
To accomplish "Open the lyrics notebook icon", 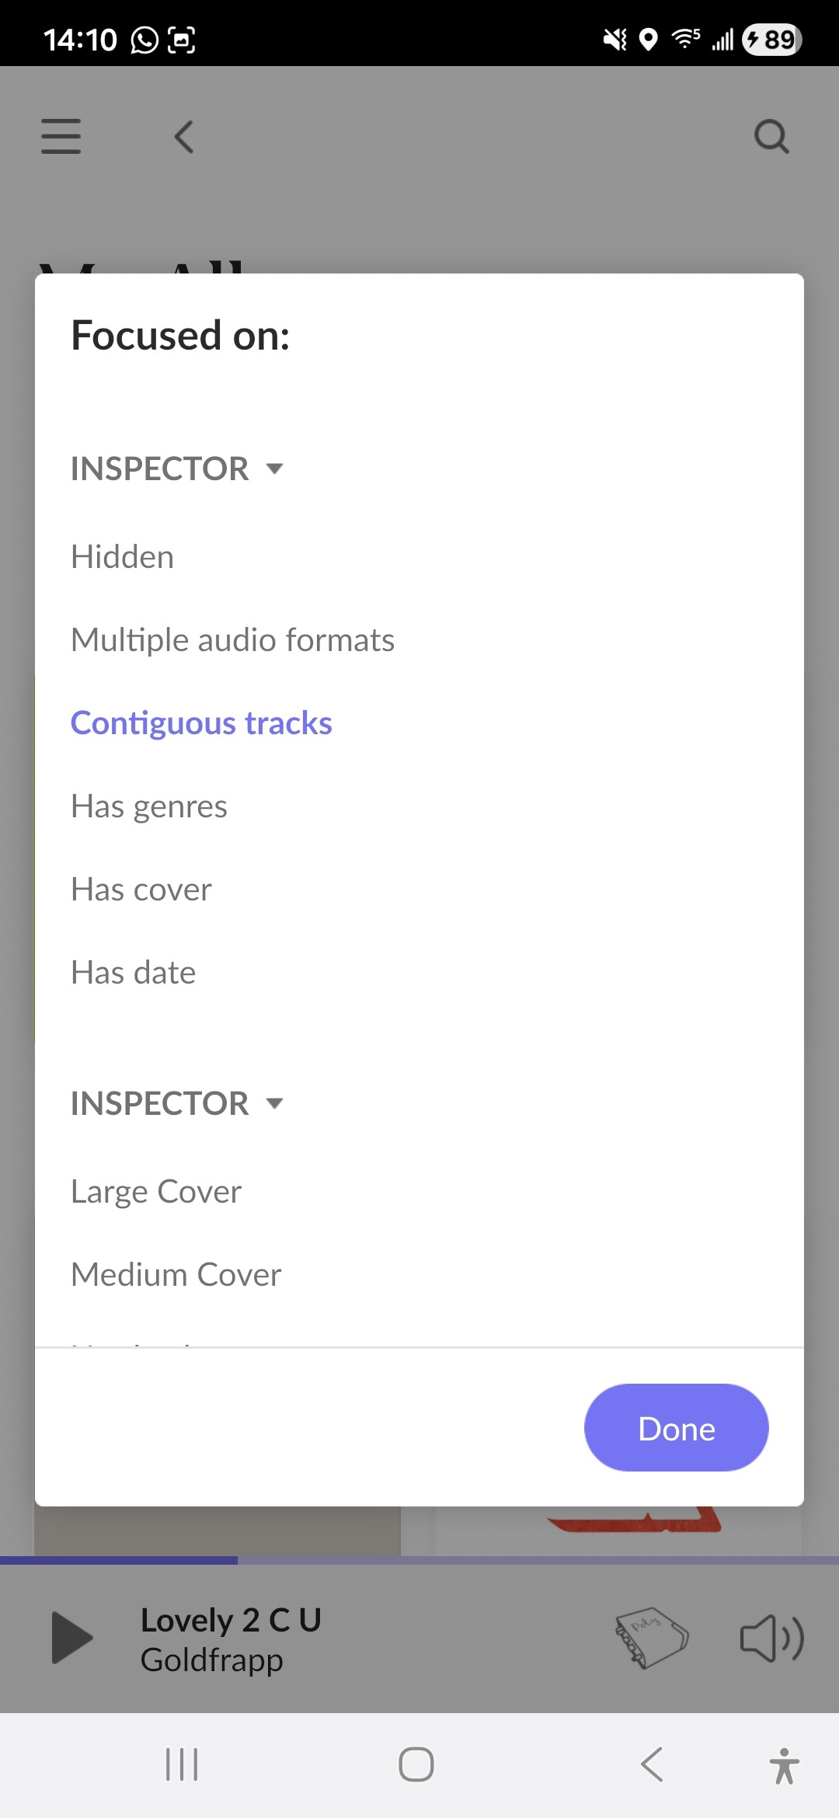I will 651,1638.
